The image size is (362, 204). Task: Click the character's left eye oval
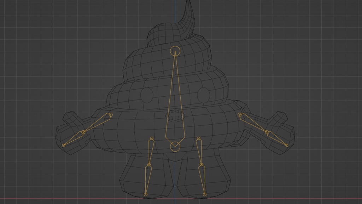pyautogui.click(x=147, y=95)
